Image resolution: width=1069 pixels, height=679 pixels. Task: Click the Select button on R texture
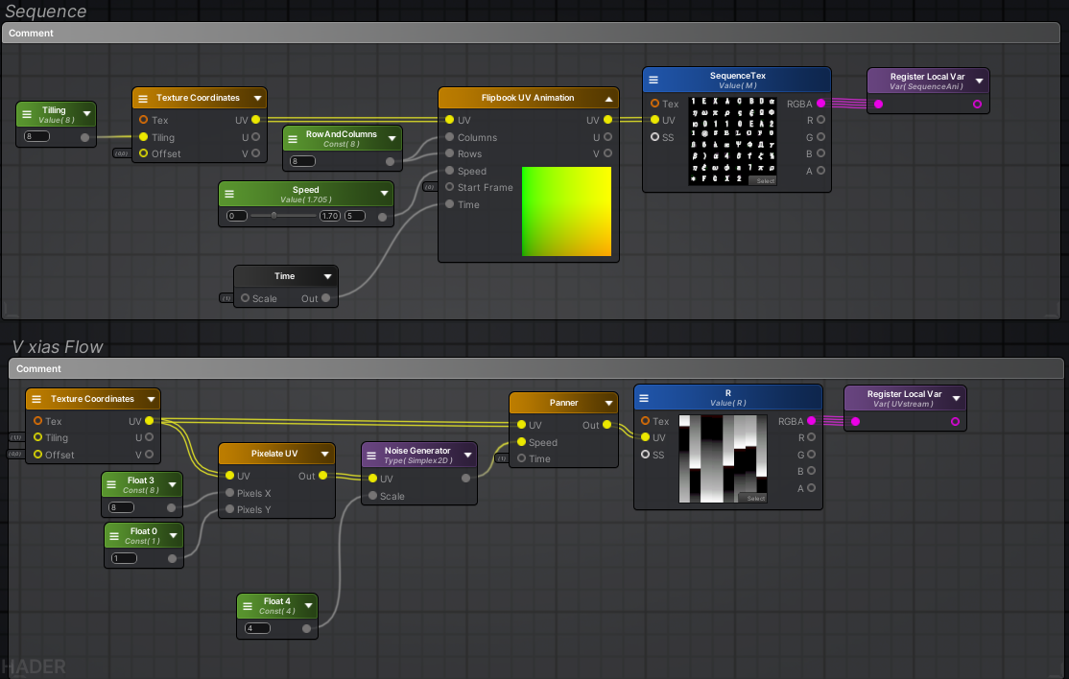754,498
